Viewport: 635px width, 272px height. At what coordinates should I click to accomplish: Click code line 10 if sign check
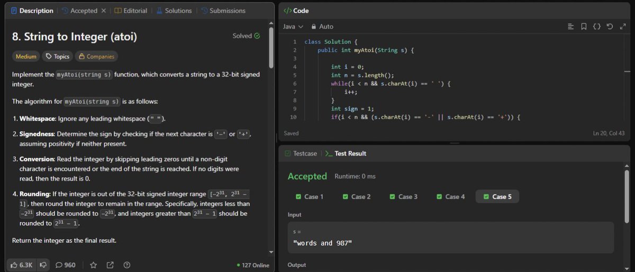(x=426, y=117)
